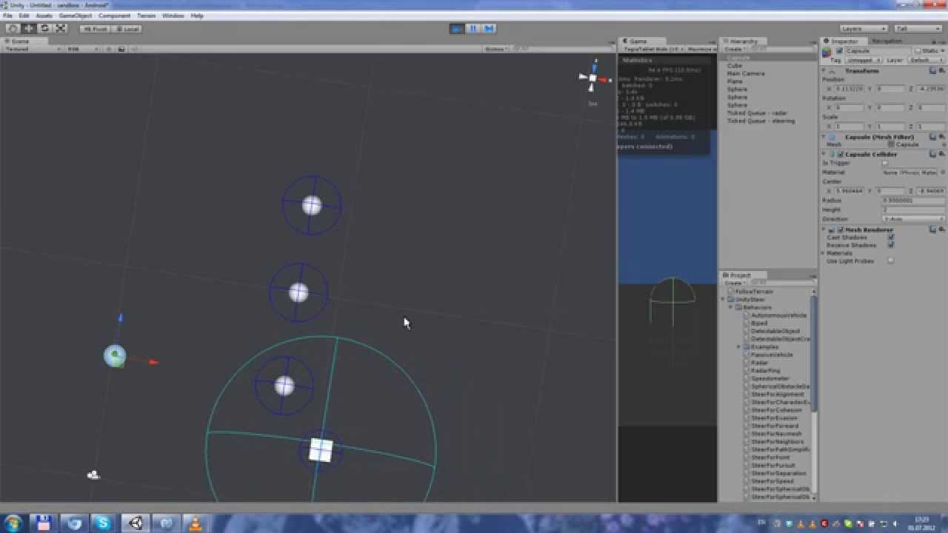Collapse the Transform component
The image size is (948, 533).
click(824, 71)
